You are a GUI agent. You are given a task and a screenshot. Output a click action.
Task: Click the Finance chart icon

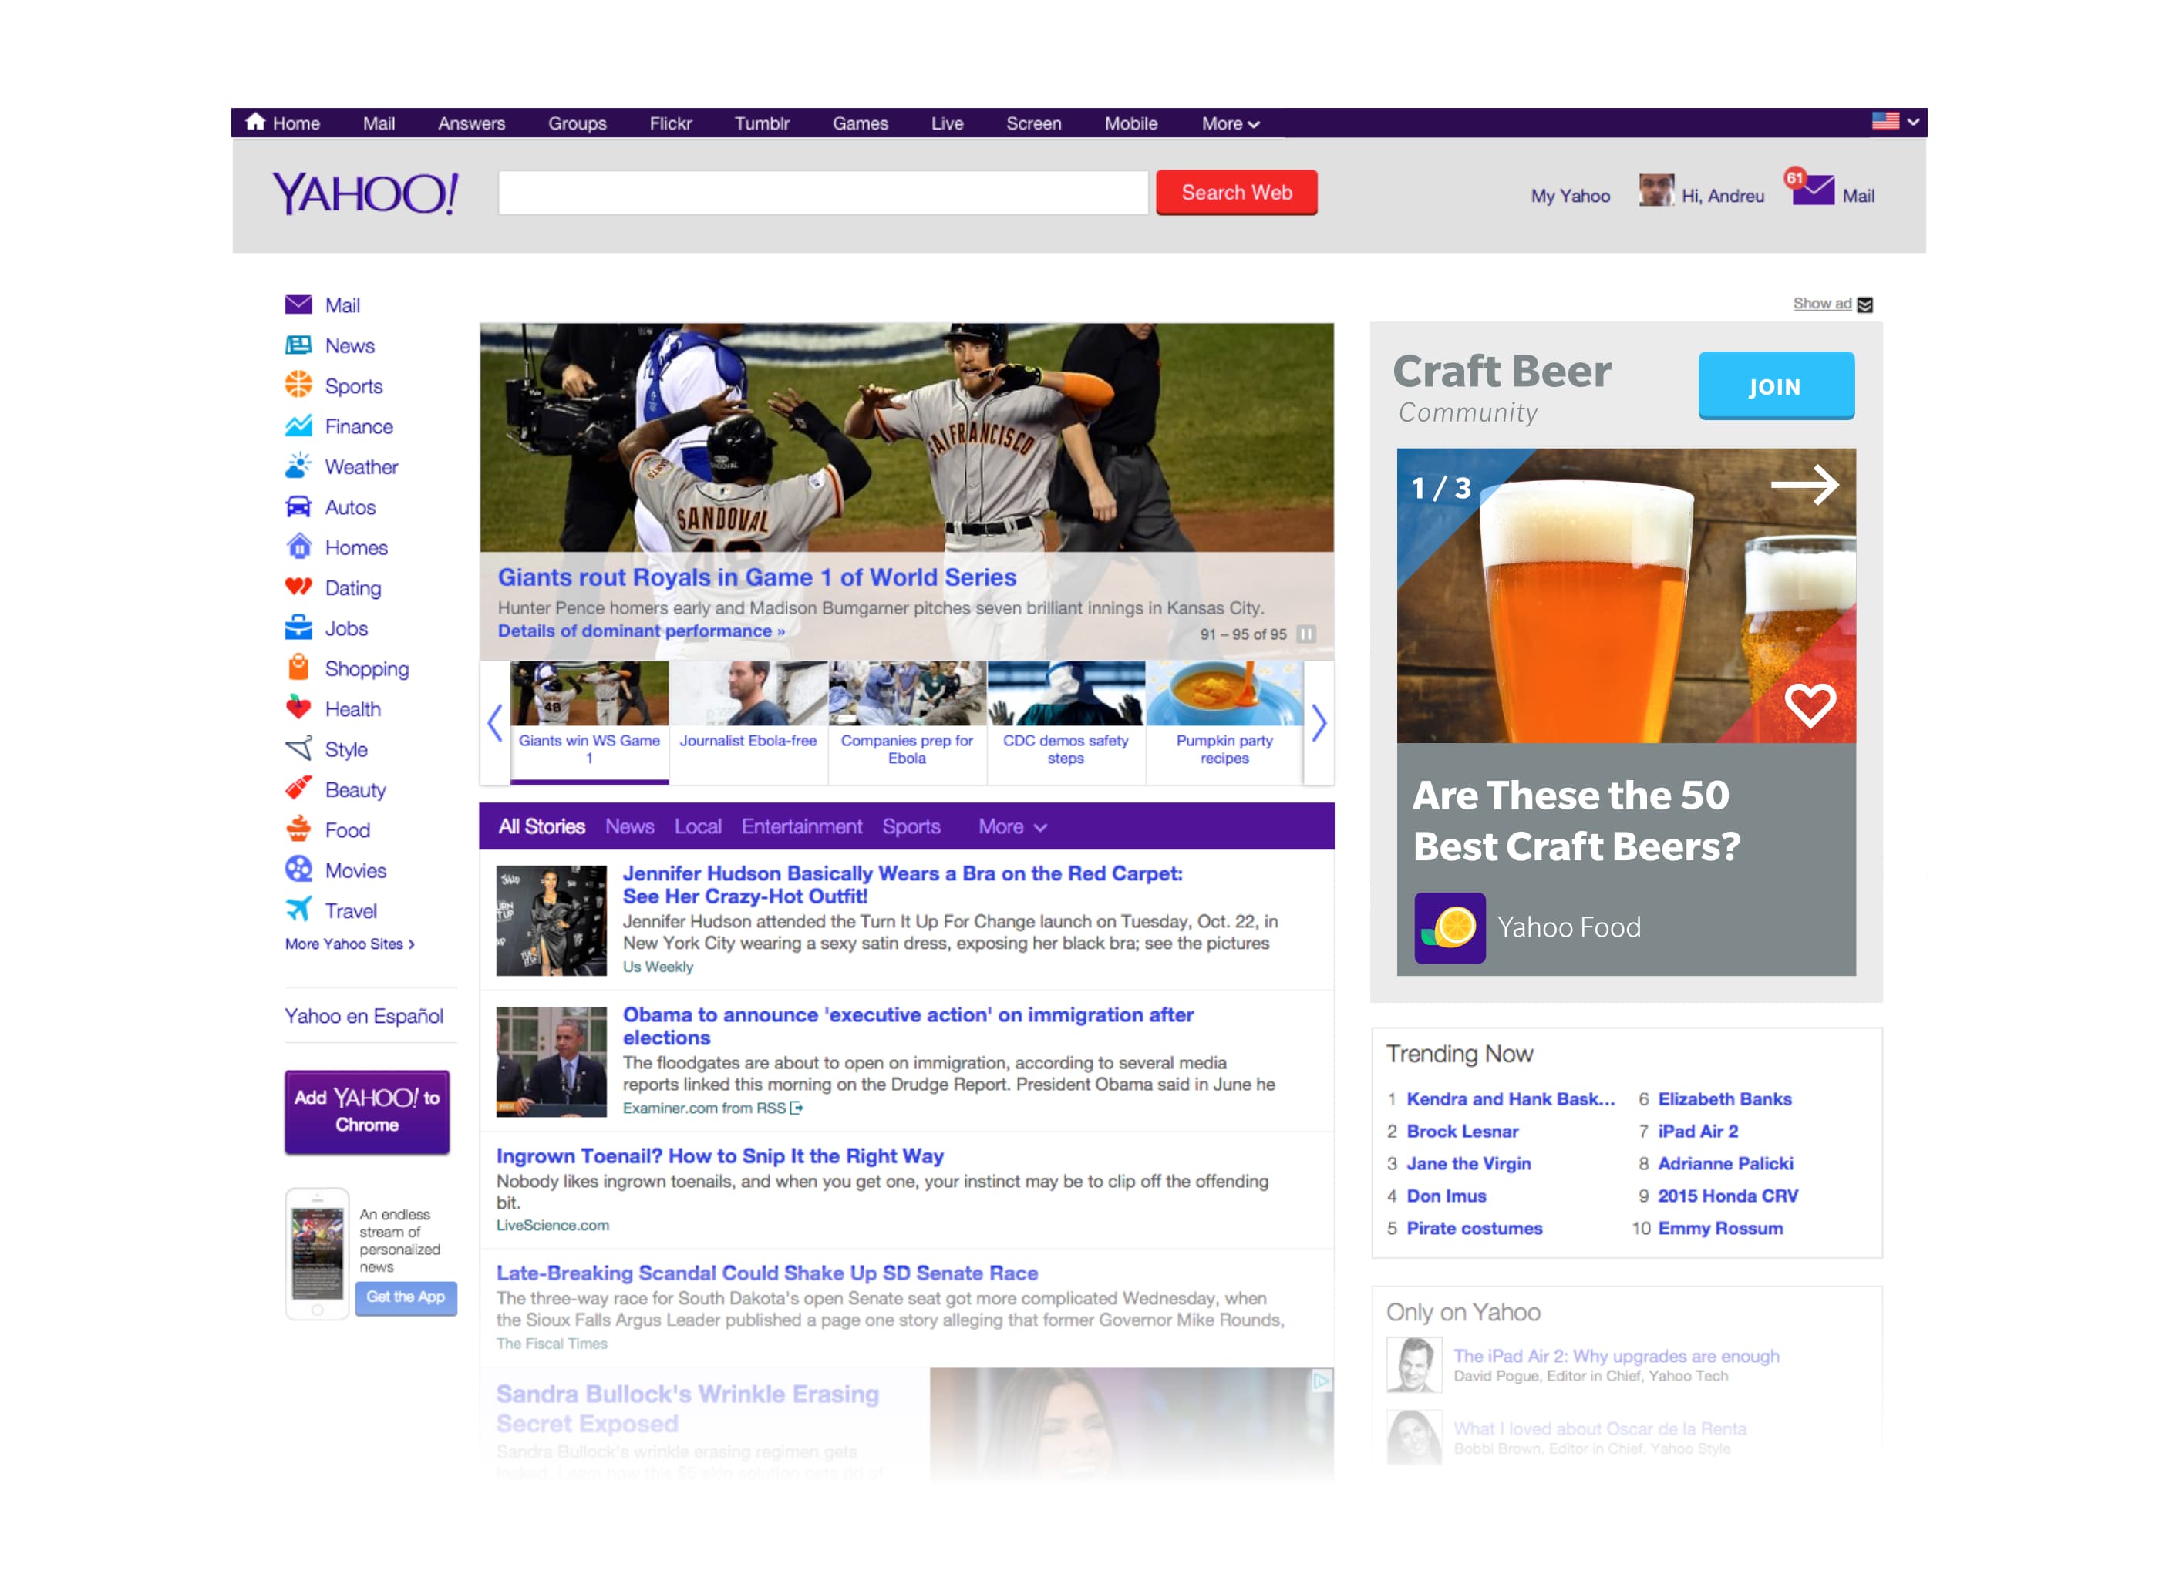(x=300, y=426)
